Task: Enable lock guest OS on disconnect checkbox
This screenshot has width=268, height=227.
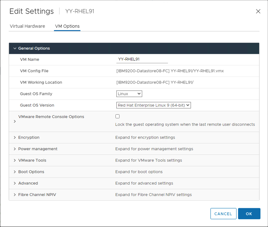Action: coord(117,116)
